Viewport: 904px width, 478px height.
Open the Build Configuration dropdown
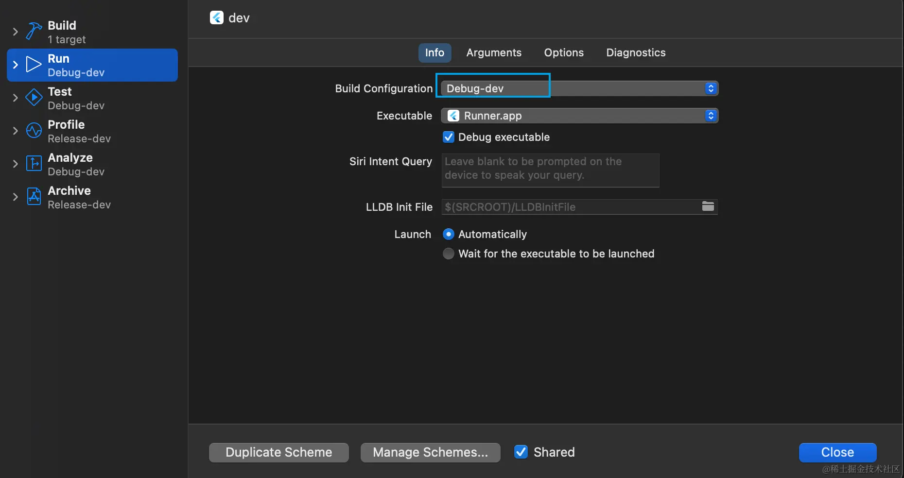pos(579,88)
